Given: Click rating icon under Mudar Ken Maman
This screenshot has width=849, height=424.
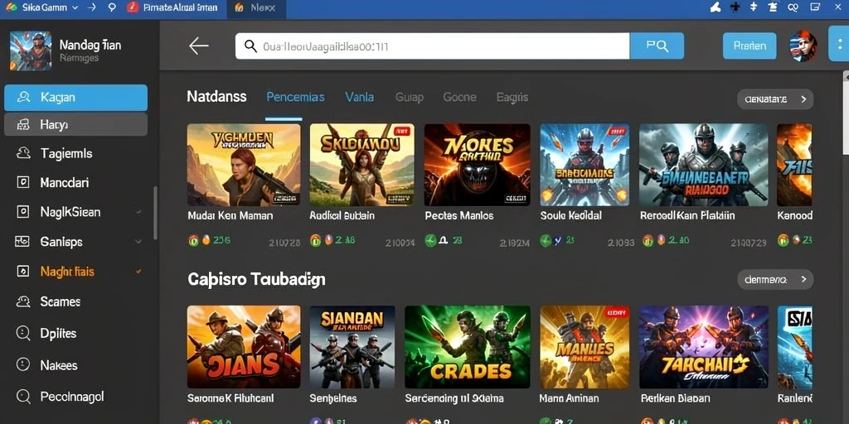Looking at the screenshot, I should [x=194, y=240].
